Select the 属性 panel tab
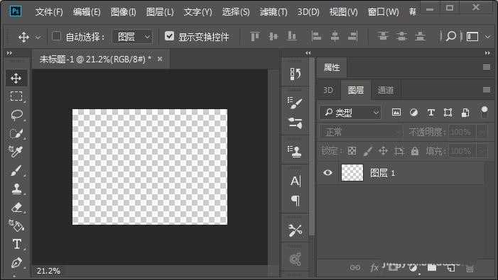The width and height of the screenshot is (498, 280). click(x=332, y=67)
